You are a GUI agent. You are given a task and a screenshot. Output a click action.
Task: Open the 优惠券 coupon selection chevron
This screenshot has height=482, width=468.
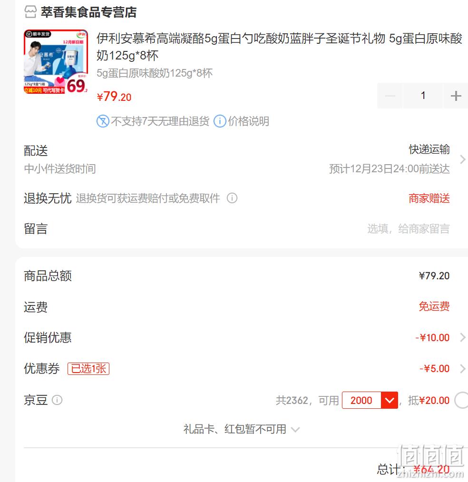pos(462,368)
